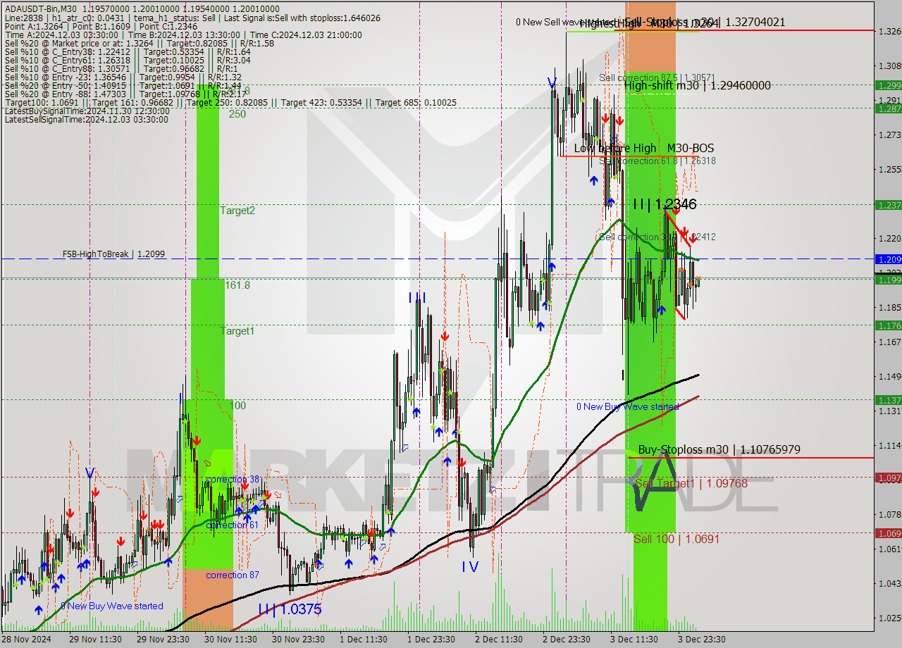This screenshot has width=902, height=648.
Task: Select the 'Target2' label on the chart
Action: tap(237, 210)
